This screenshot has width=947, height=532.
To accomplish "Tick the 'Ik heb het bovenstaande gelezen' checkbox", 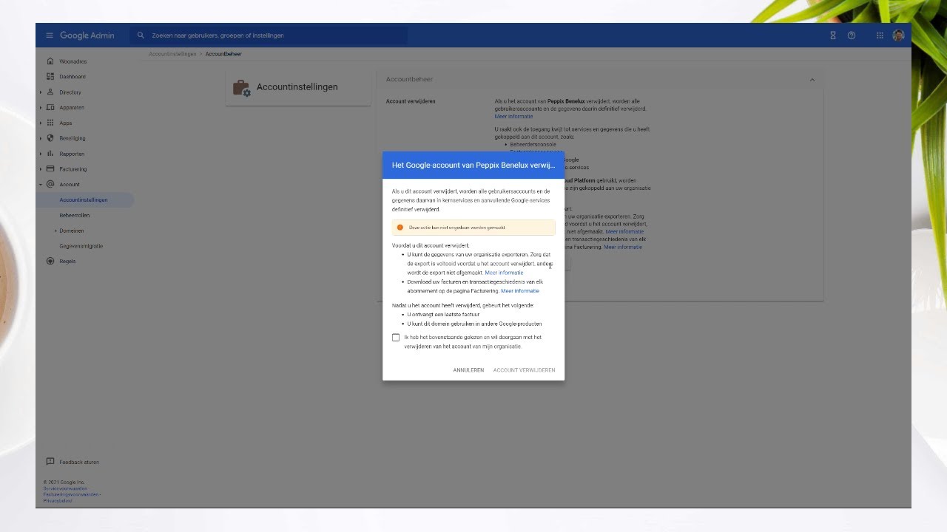I will (x=396, y=338).
